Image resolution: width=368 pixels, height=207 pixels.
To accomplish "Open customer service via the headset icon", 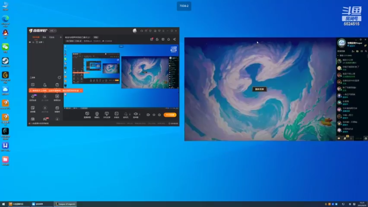I will [142, 31].
